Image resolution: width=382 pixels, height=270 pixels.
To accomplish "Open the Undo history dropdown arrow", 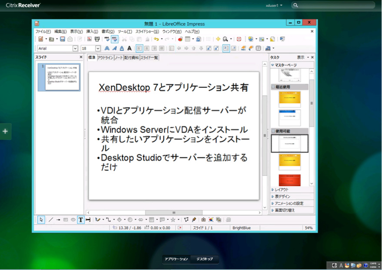I will (162, 39).
